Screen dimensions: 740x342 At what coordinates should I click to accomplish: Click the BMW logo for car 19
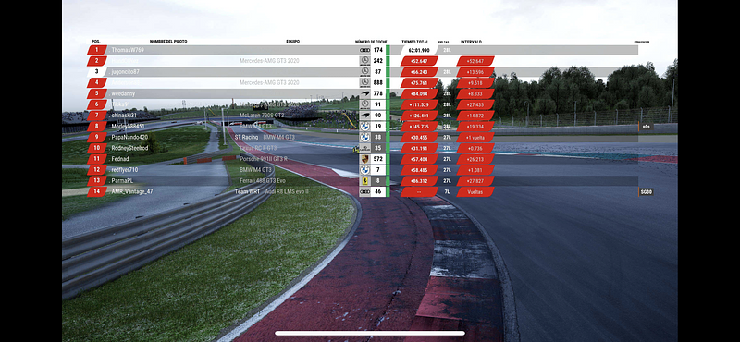(x=364, y=127)
